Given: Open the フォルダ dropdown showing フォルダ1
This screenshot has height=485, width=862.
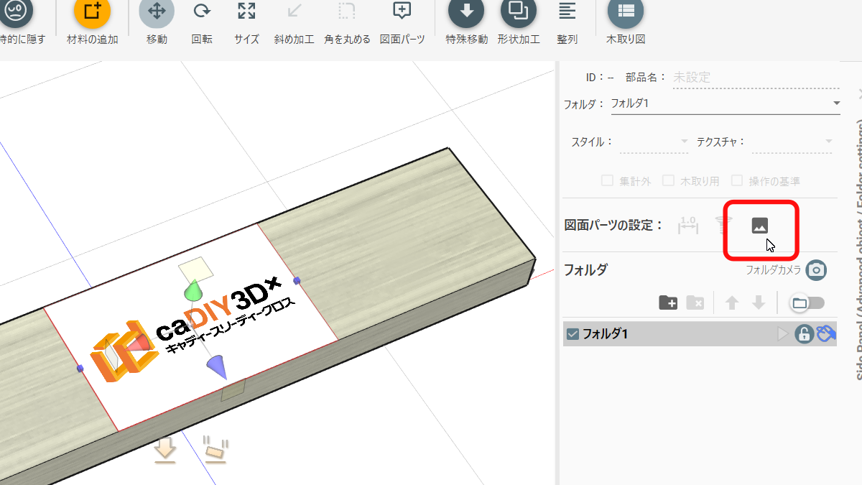Looking at the screenshot, I should tap(726, 103).
